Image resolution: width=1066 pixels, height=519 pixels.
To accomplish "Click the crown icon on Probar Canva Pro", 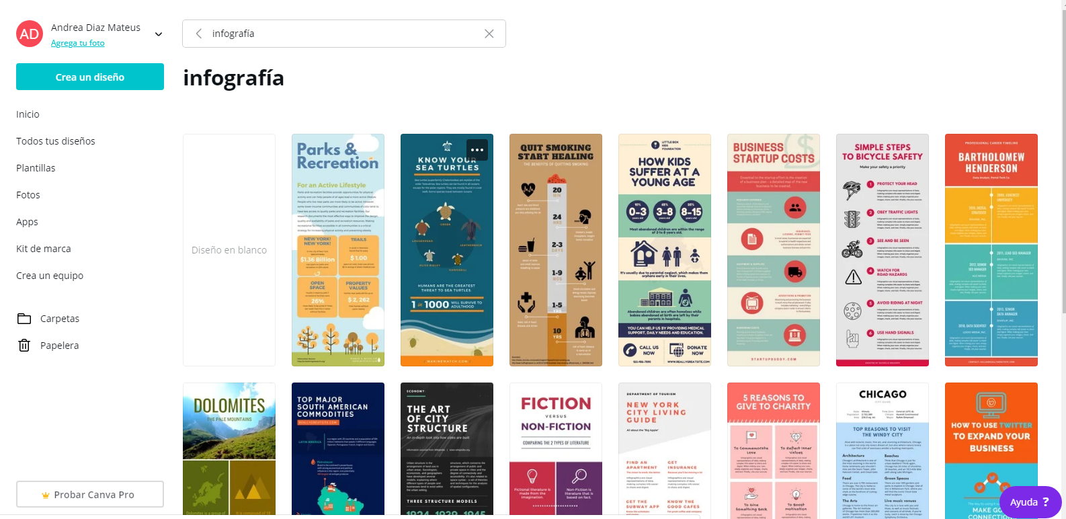I will [46, 495].
